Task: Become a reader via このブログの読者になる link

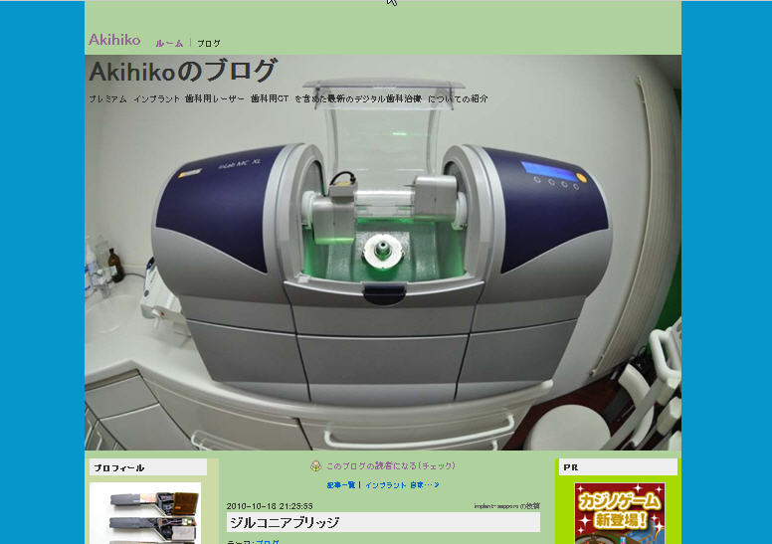Action: pyautogui.click(x=390, y=465)
